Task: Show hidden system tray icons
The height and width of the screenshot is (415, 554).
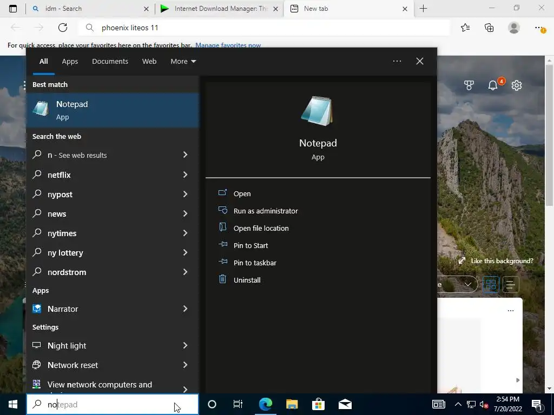Action: pos(458,404)
